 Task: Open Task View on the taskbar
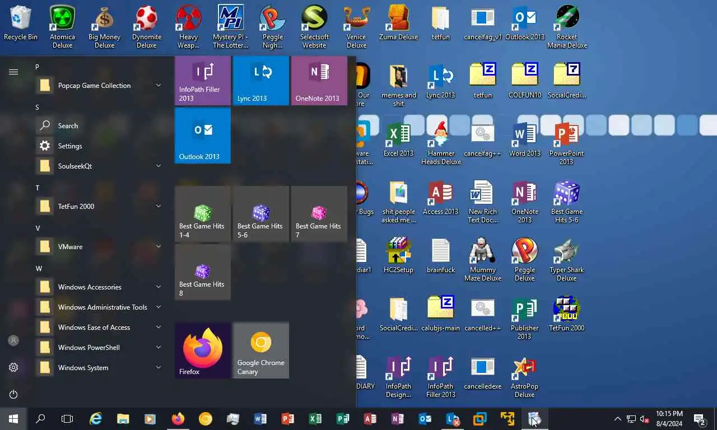point(67,419)
